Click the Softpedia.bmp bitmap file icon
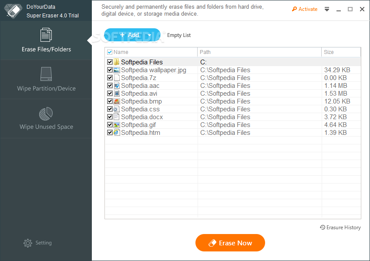Image resolution: width=370 pixels, height=261 pixels. pyautogui.click(x=117, y=101)
